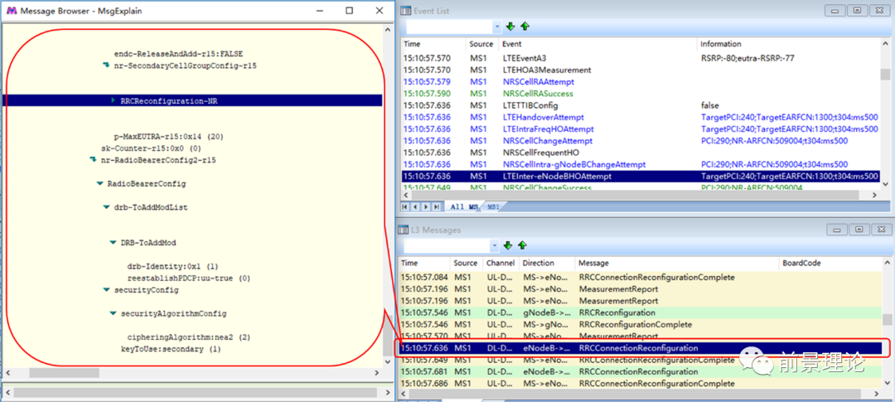Expand the RRCReconfiguration-NR node

click(x=113, y=100)
